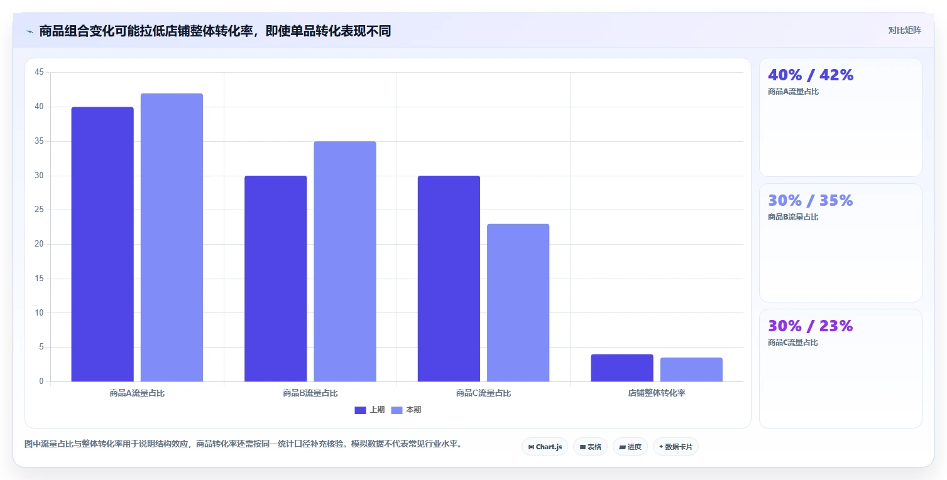Click the 商品B流量占比 card caption

pos(794,217)
